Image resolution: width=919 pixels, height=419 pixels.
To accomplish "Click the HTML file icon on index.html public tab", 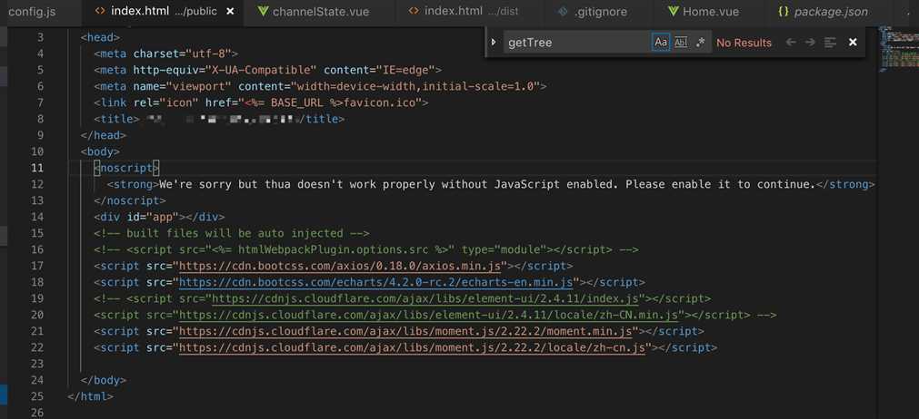I will (100, 11).
